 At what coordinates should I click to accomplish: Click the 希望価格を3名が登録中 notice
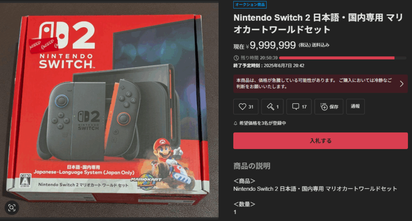[x=262, y=123]
